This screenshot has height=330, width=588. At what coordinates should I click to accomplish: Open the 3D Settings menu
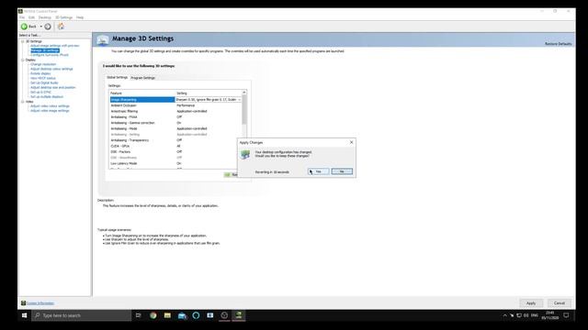click(63, 17)
